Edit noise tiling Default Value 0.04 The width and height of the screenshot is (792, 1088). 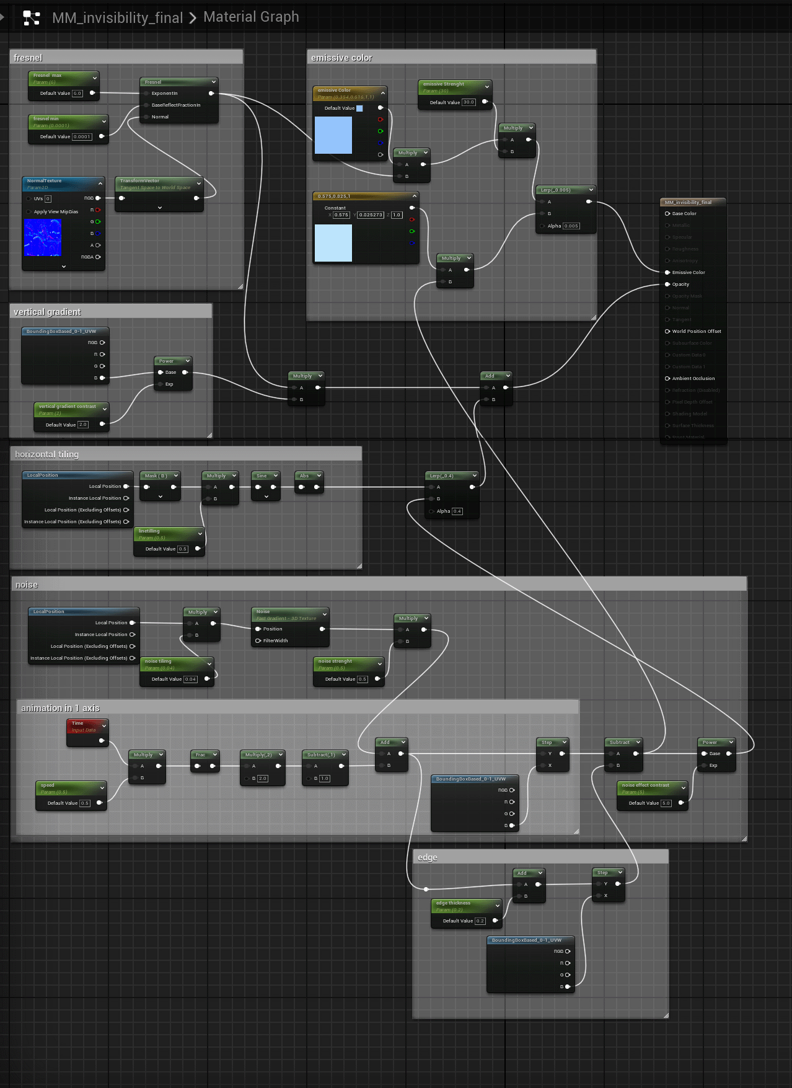tap(190, 679)
